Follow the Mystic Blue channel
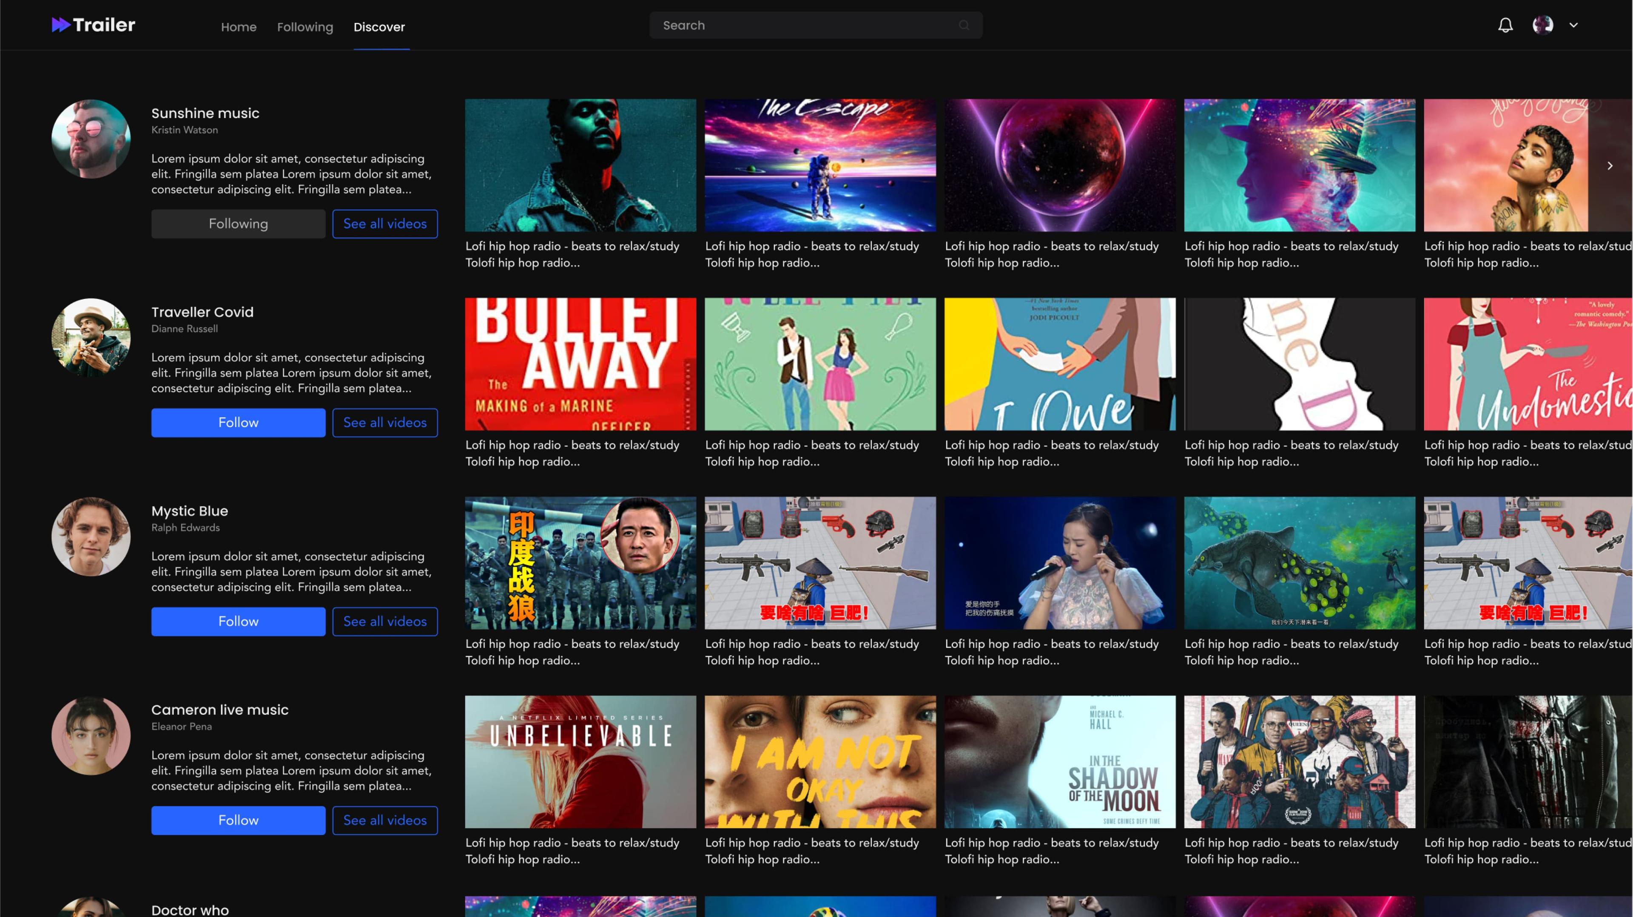 click(x=238, y=622)
